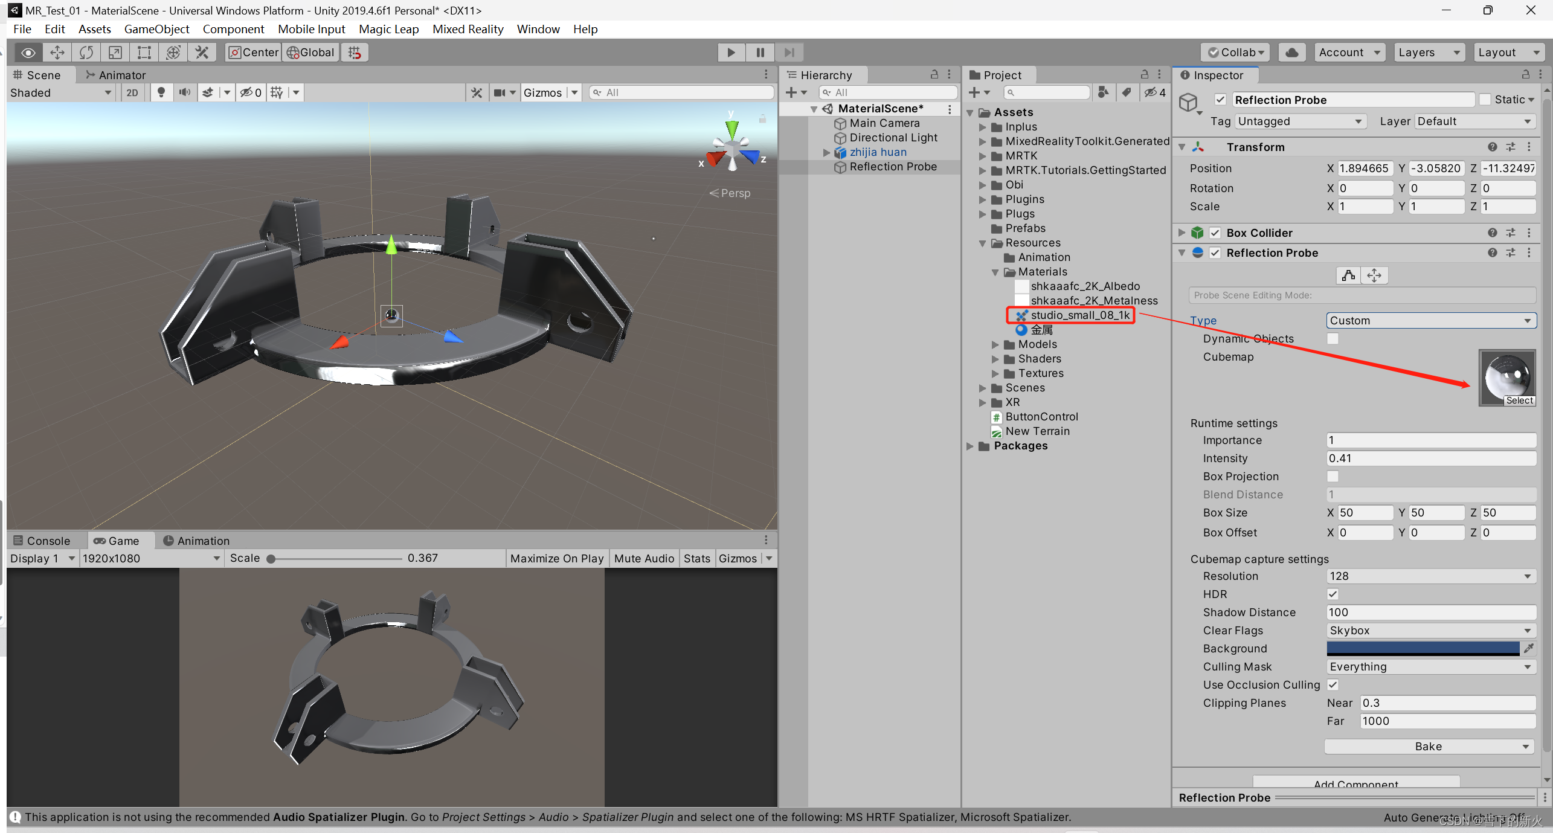Select the Hand view tool
This screenshot has height=833, width=1553.
[28, 53]
